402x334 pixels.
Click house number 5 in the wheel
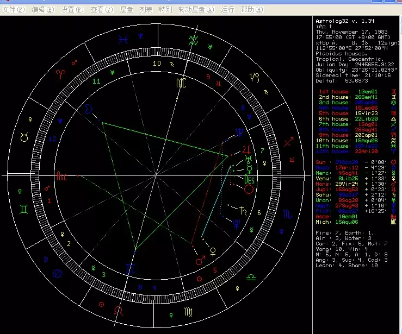click(x=215, y=270)
